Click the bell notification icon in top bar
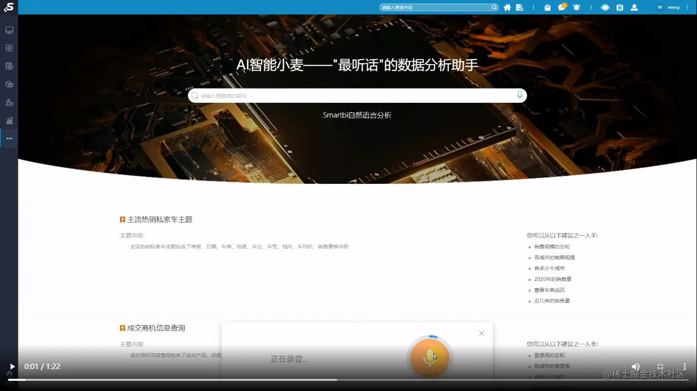697x391 pixels. (577, 8)
